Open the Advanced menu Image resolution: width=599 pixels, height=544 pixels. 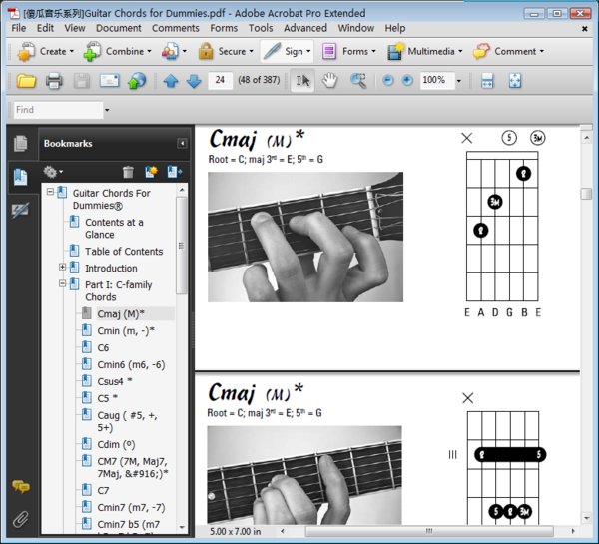click(305, 28)
